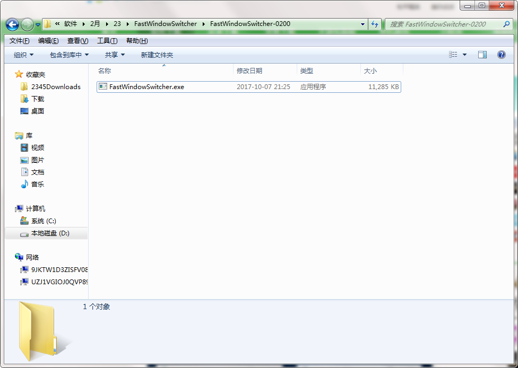Open the 编辑(E) menu

48,41
